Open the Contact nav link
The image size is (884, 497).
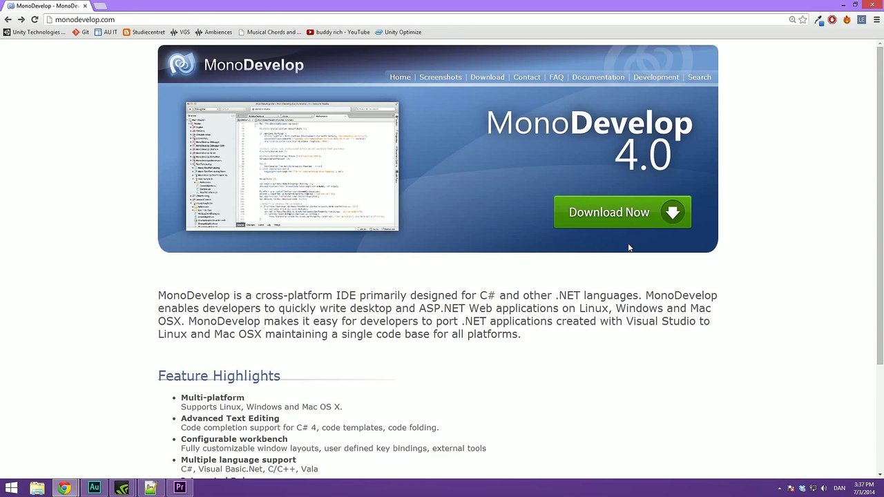[527, 77]
